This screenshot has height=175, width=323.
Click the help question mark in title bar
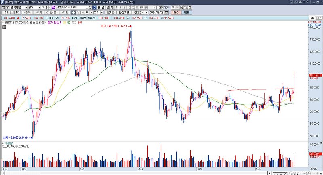[308, 2]
